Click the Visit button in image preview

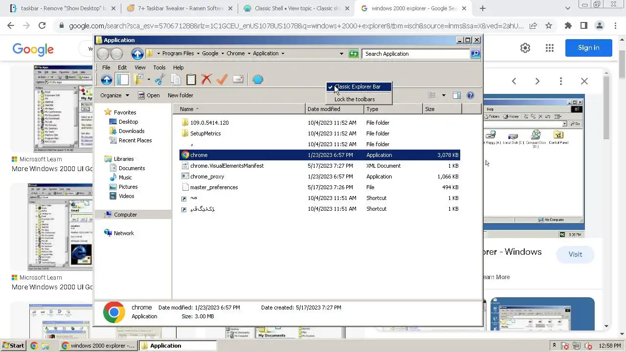[x=575, y=254]
